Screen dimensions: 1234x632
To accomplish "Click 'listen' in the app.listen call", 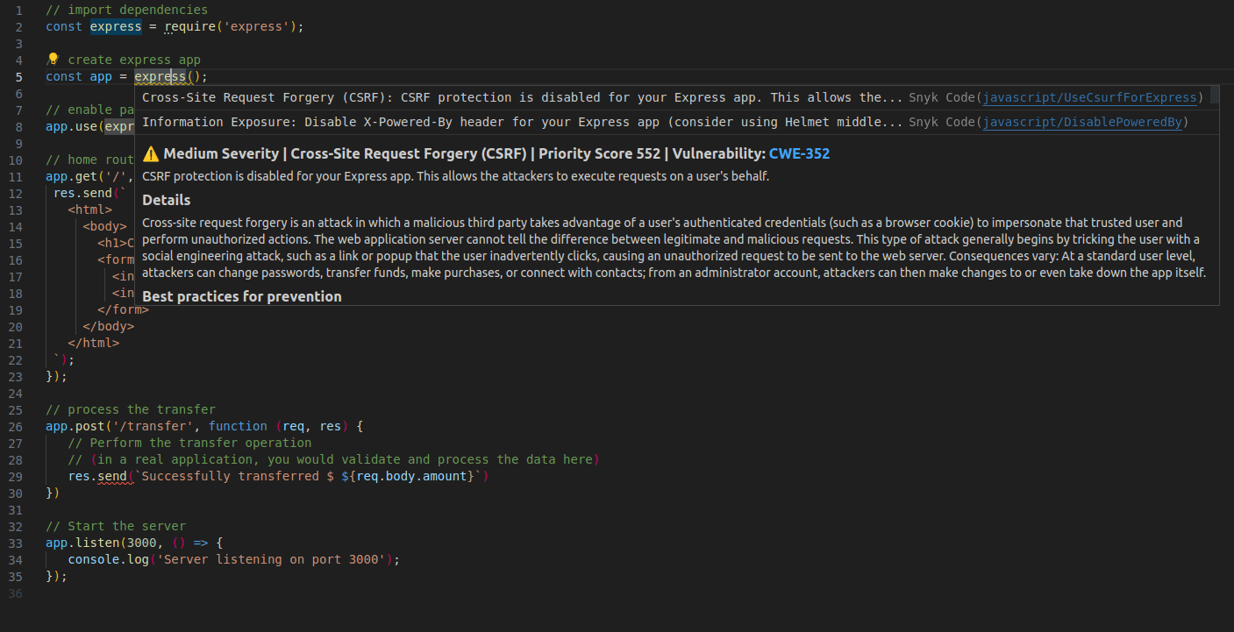I will pyautogui.click(x=97, y=543).
